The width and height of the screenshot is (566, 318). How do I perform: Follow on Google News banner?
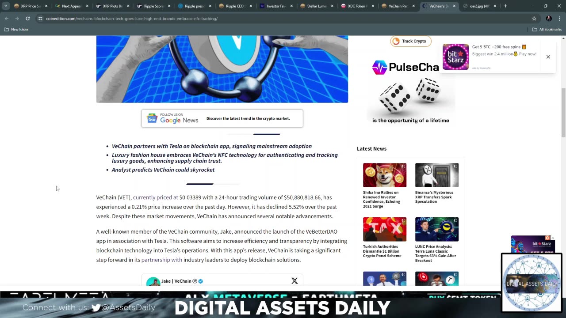[222, 118]
